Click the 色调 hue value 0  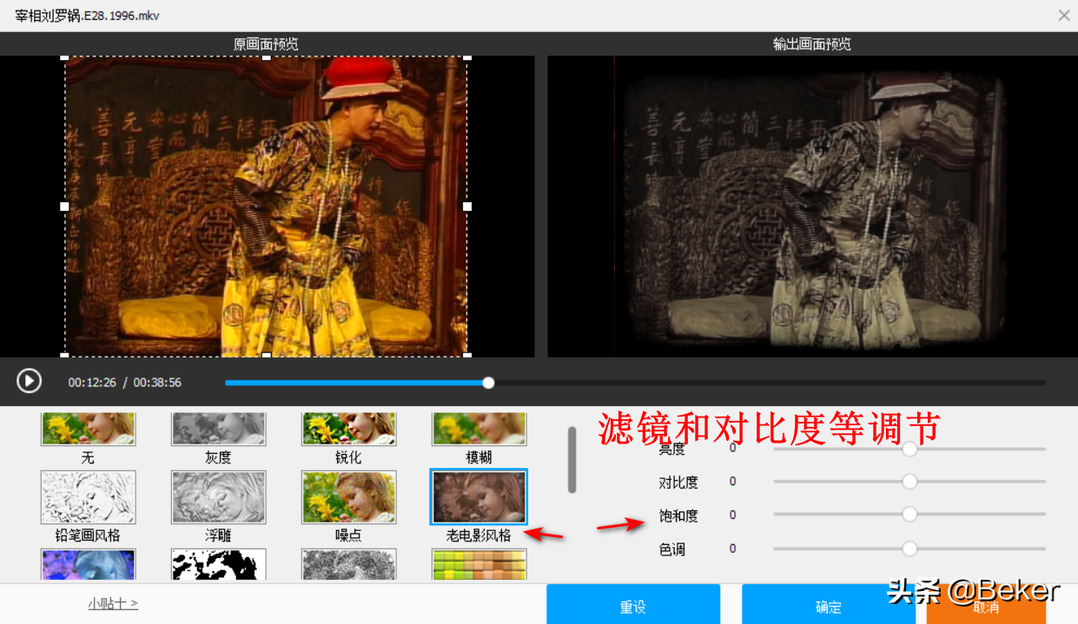coord(733,548)
